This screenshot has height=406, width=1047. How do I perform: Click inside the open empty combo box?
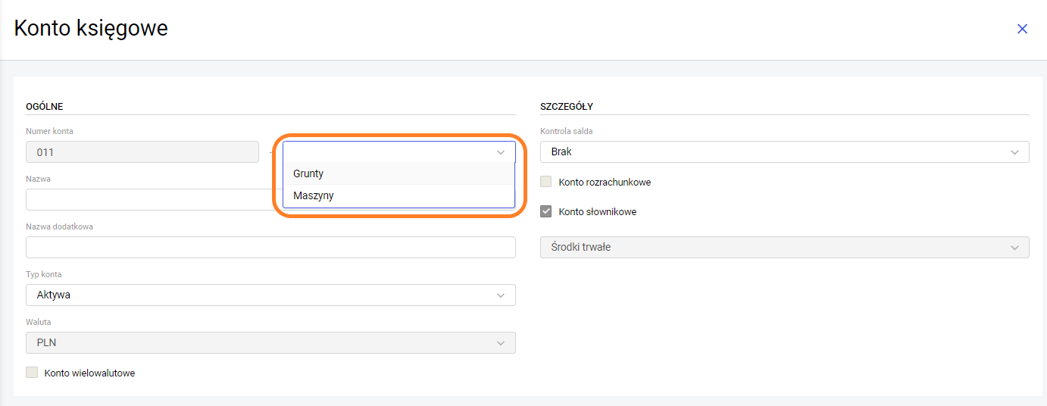click(x=386, y=152)
